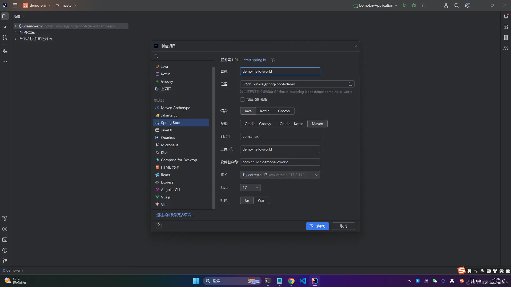Screen dimensions: 511x287
Task: Select Java in the project type list
Action: 181,66
